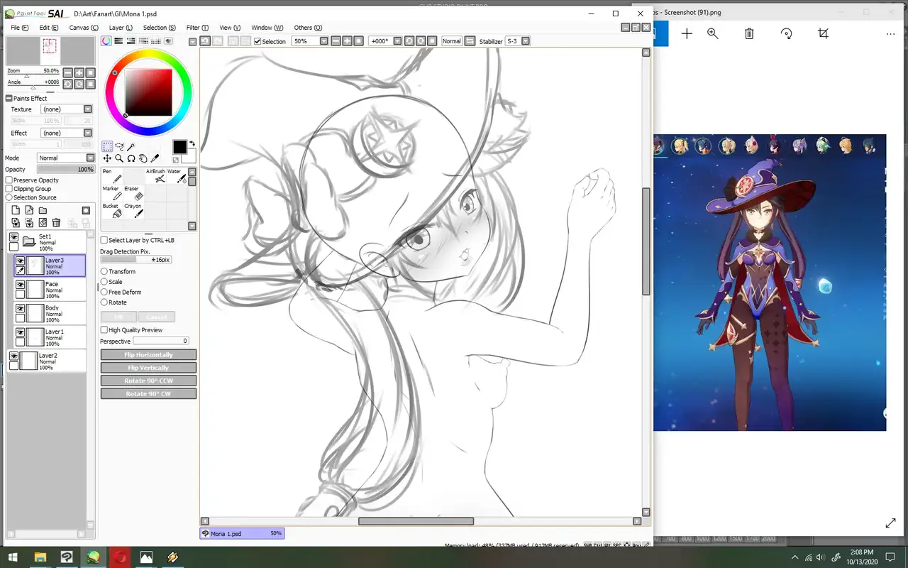Image resolution: width=908 pixels, height=568 pixels.
Task: Select the Lasso selection tool
Action: (x=119, y=146)
